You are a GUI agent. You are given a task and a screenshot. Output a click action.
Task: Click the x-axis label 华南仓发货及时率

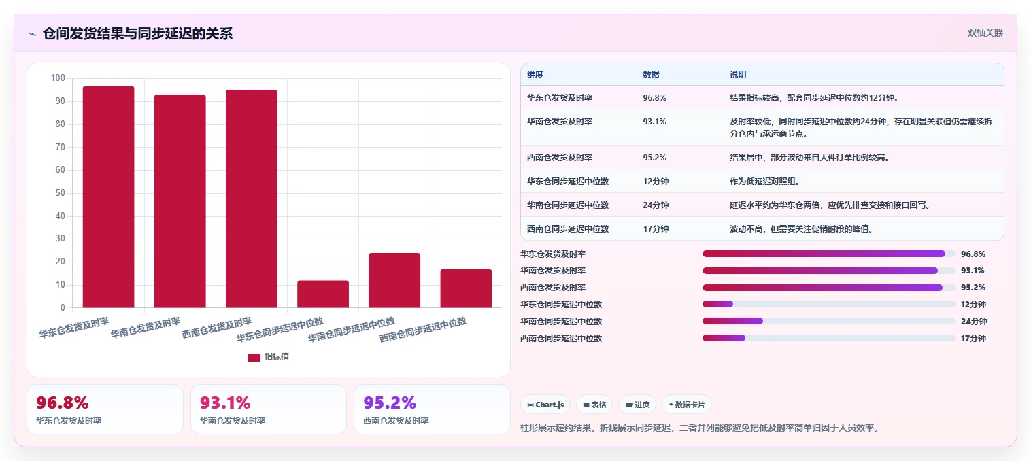click(x=146, y=327)
